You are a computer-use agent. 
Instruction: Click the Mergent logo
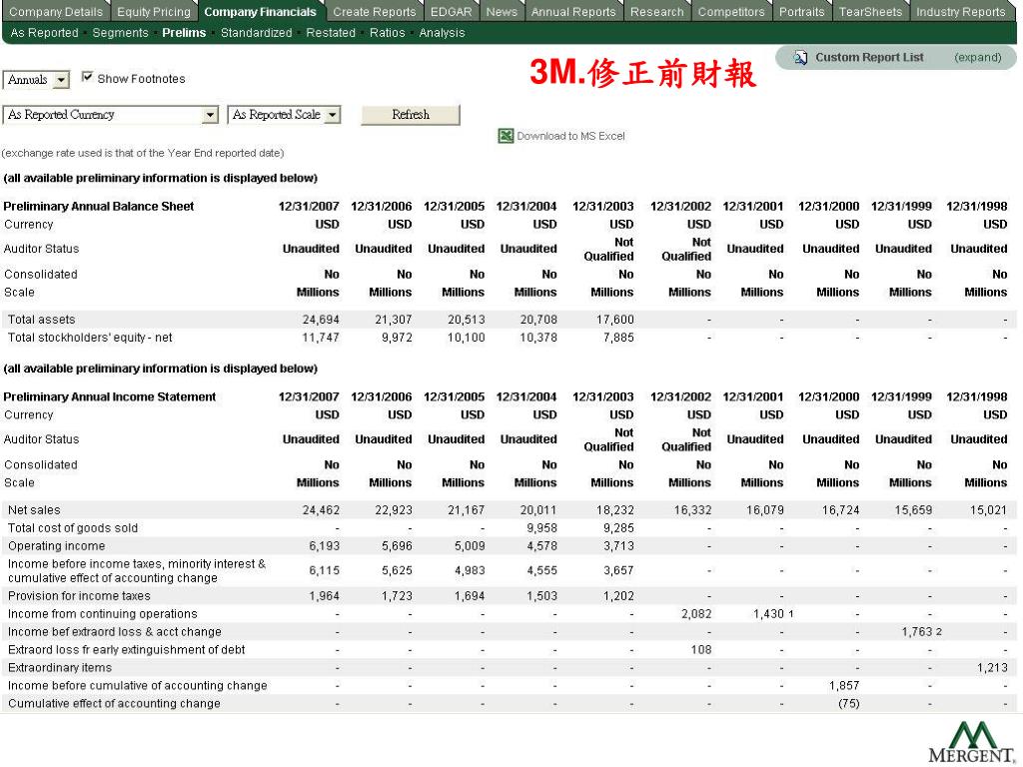point(971,742)
